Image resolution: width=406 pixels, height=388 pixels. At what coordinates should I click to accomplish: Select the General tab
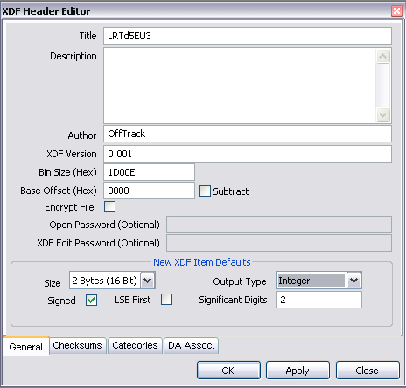pyautogui.click(x=26, y=346)
